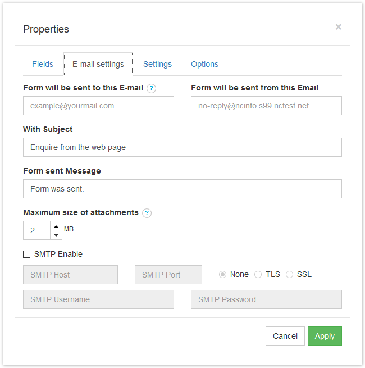The height and width of the screenshot is (368, 365).
Task: Choose the None encryption radio button
Action: coord(222,274)
